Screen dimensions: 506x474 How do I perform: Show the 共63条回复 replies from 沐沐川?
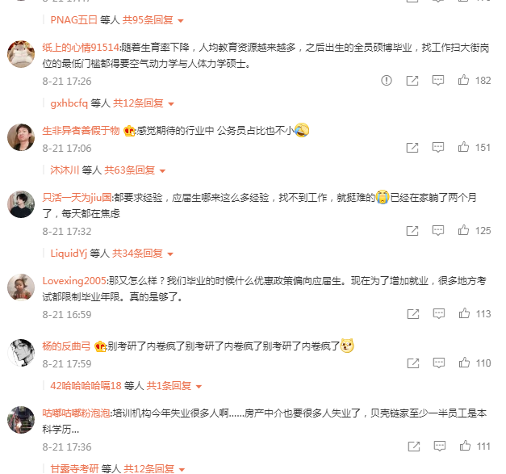coord(135,170)
